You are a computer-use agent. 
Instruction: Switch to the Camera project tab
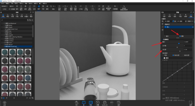pos(175,15)
